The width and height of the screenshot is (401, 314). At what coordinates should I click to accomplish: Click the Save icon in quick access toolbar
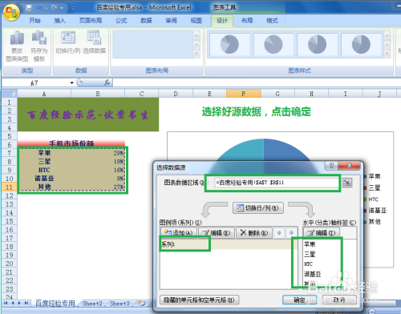(x=29, y=8)
